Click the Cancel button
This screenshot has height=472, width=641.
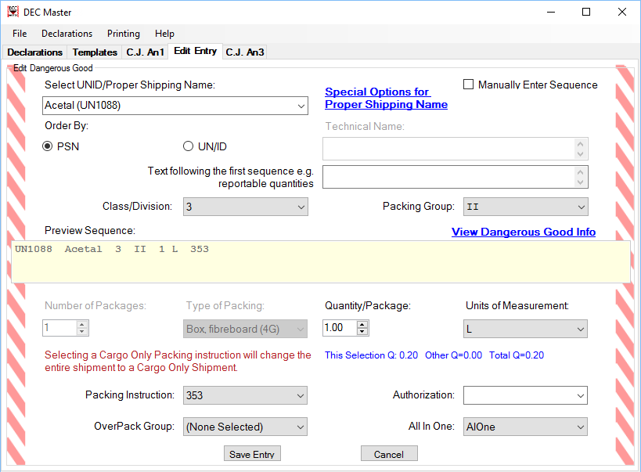click(389, 454)
